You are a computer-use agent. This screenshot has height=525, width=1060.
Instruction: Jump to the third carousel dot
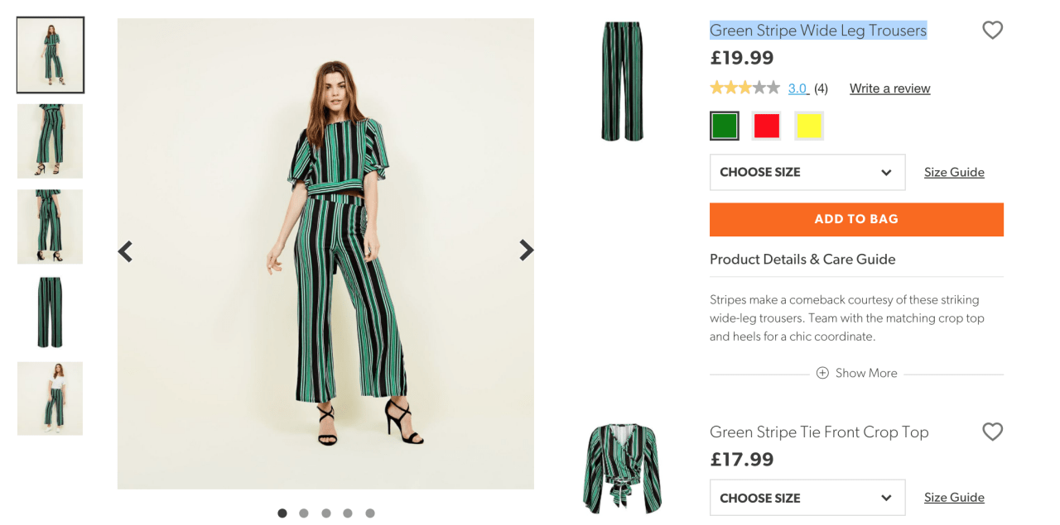[326, 513]
